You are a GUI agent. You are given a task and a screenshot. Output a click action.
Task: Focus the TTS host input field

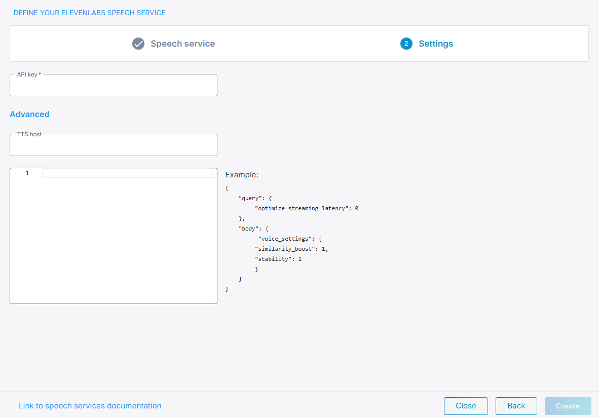(x=114, y=146)
